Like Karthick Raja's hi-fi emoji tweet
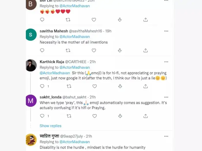Image resolution: width=202 pixels, height=151 pixels. pos(94,86)
